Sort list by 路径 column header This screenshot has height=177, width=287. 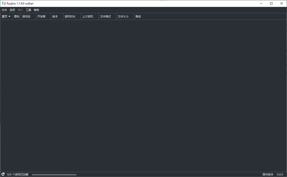click(138, 16)
